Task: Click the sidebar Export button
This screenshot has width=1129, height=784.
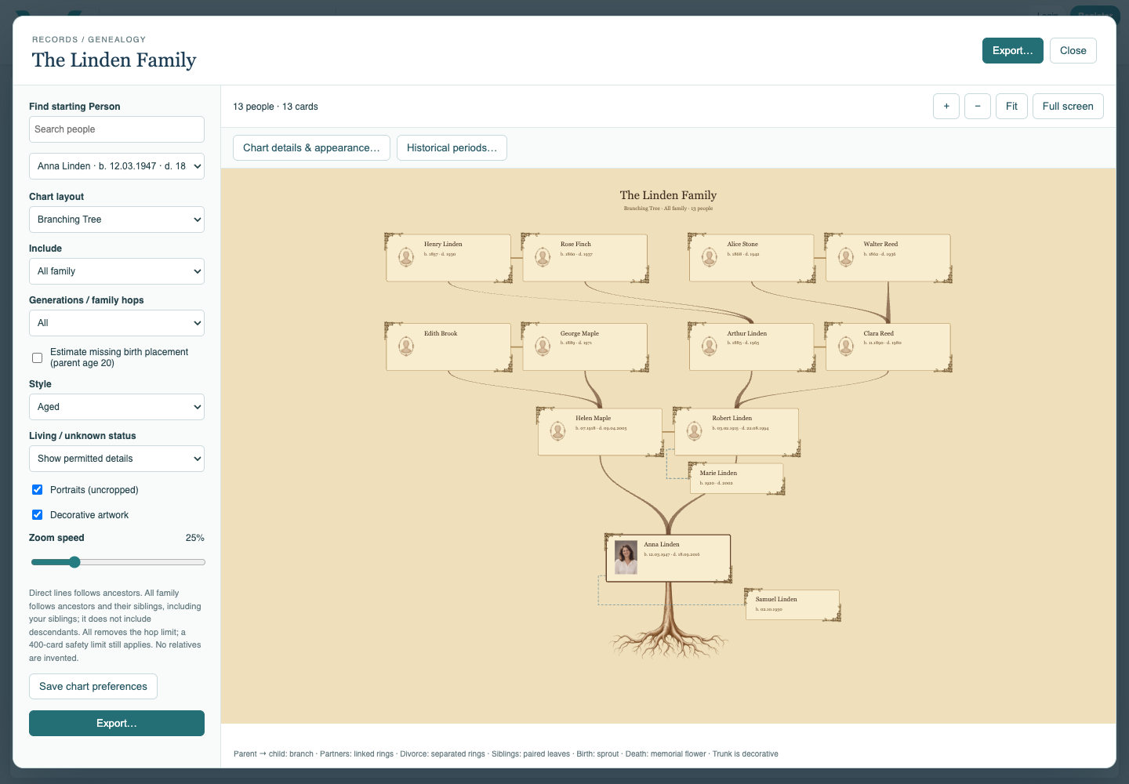Action: [x=117, y=723]
